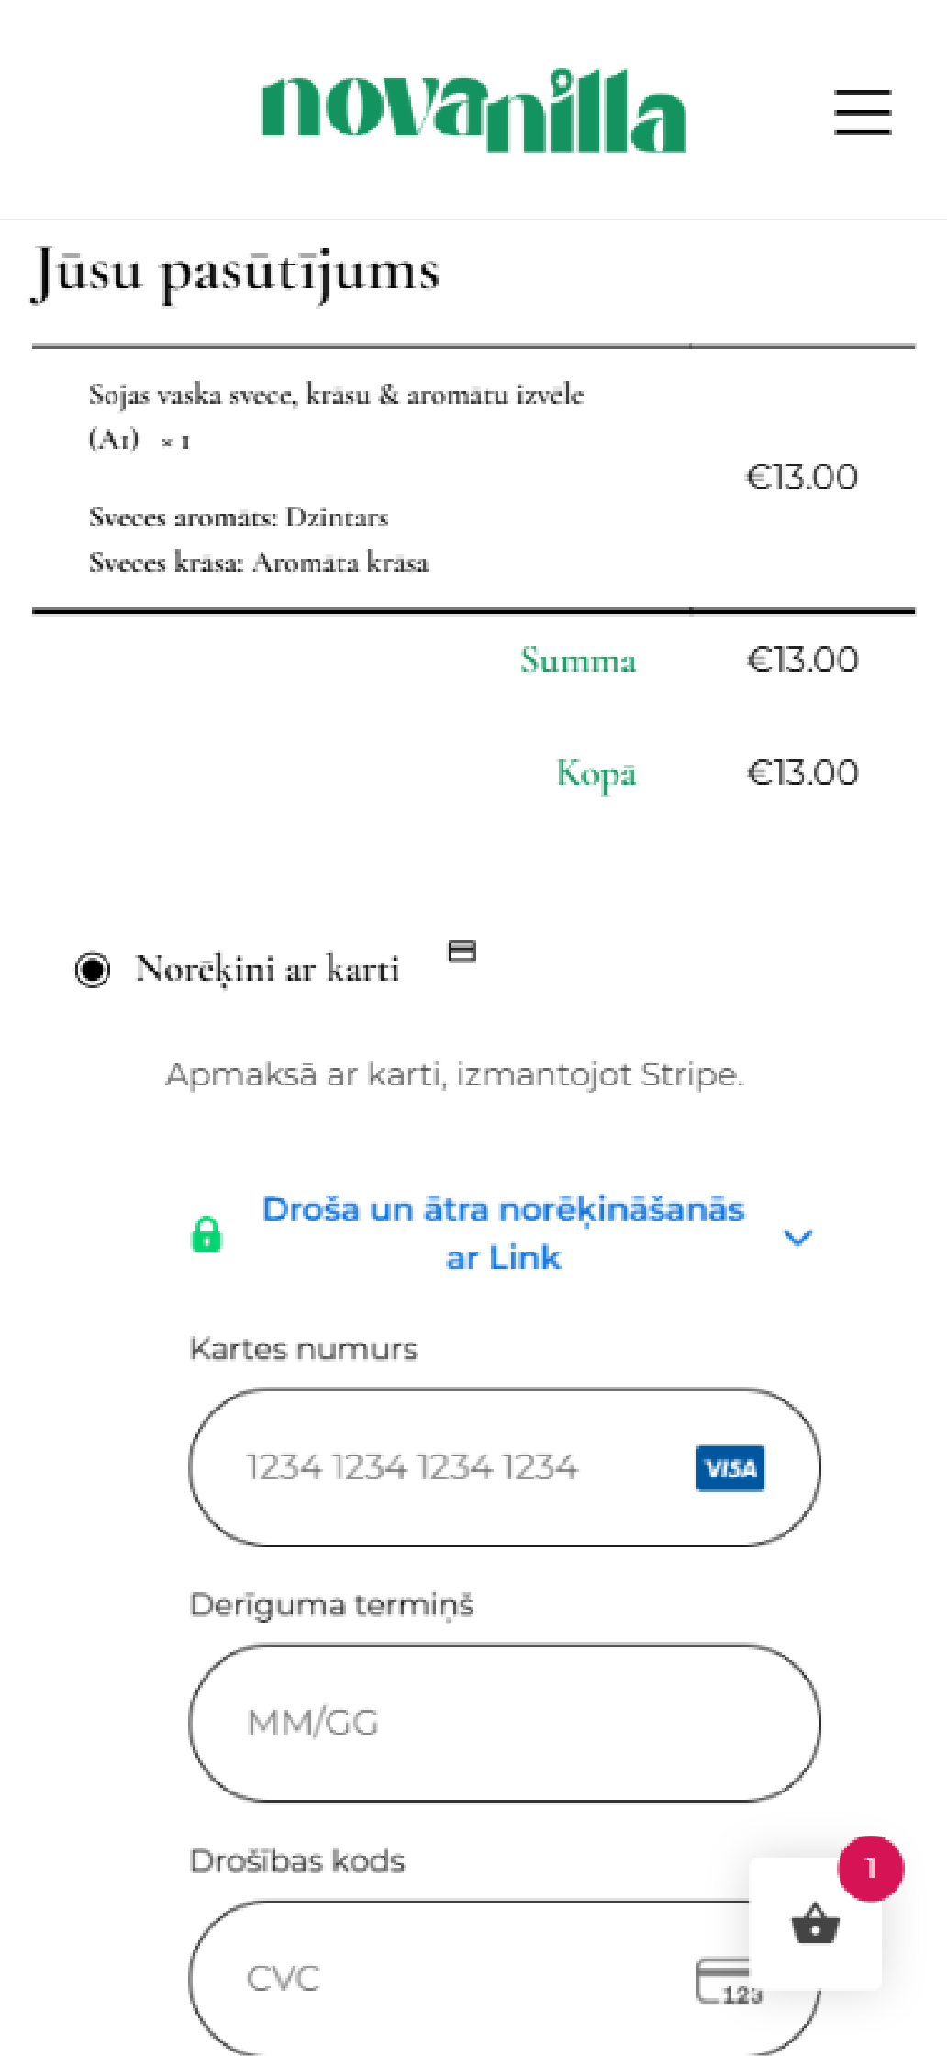Click the Summa subtotal amount
The image size is (947, 2056).
[x=803, y=660]
